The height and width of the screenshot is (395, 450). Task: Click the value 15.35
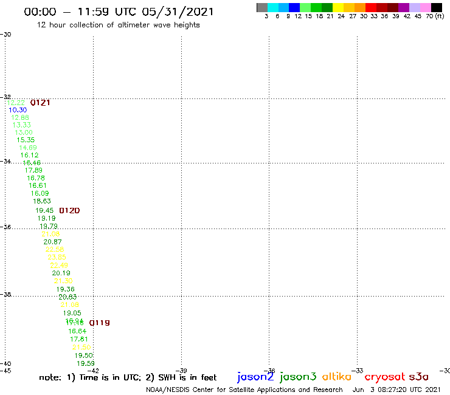point(26,140)
